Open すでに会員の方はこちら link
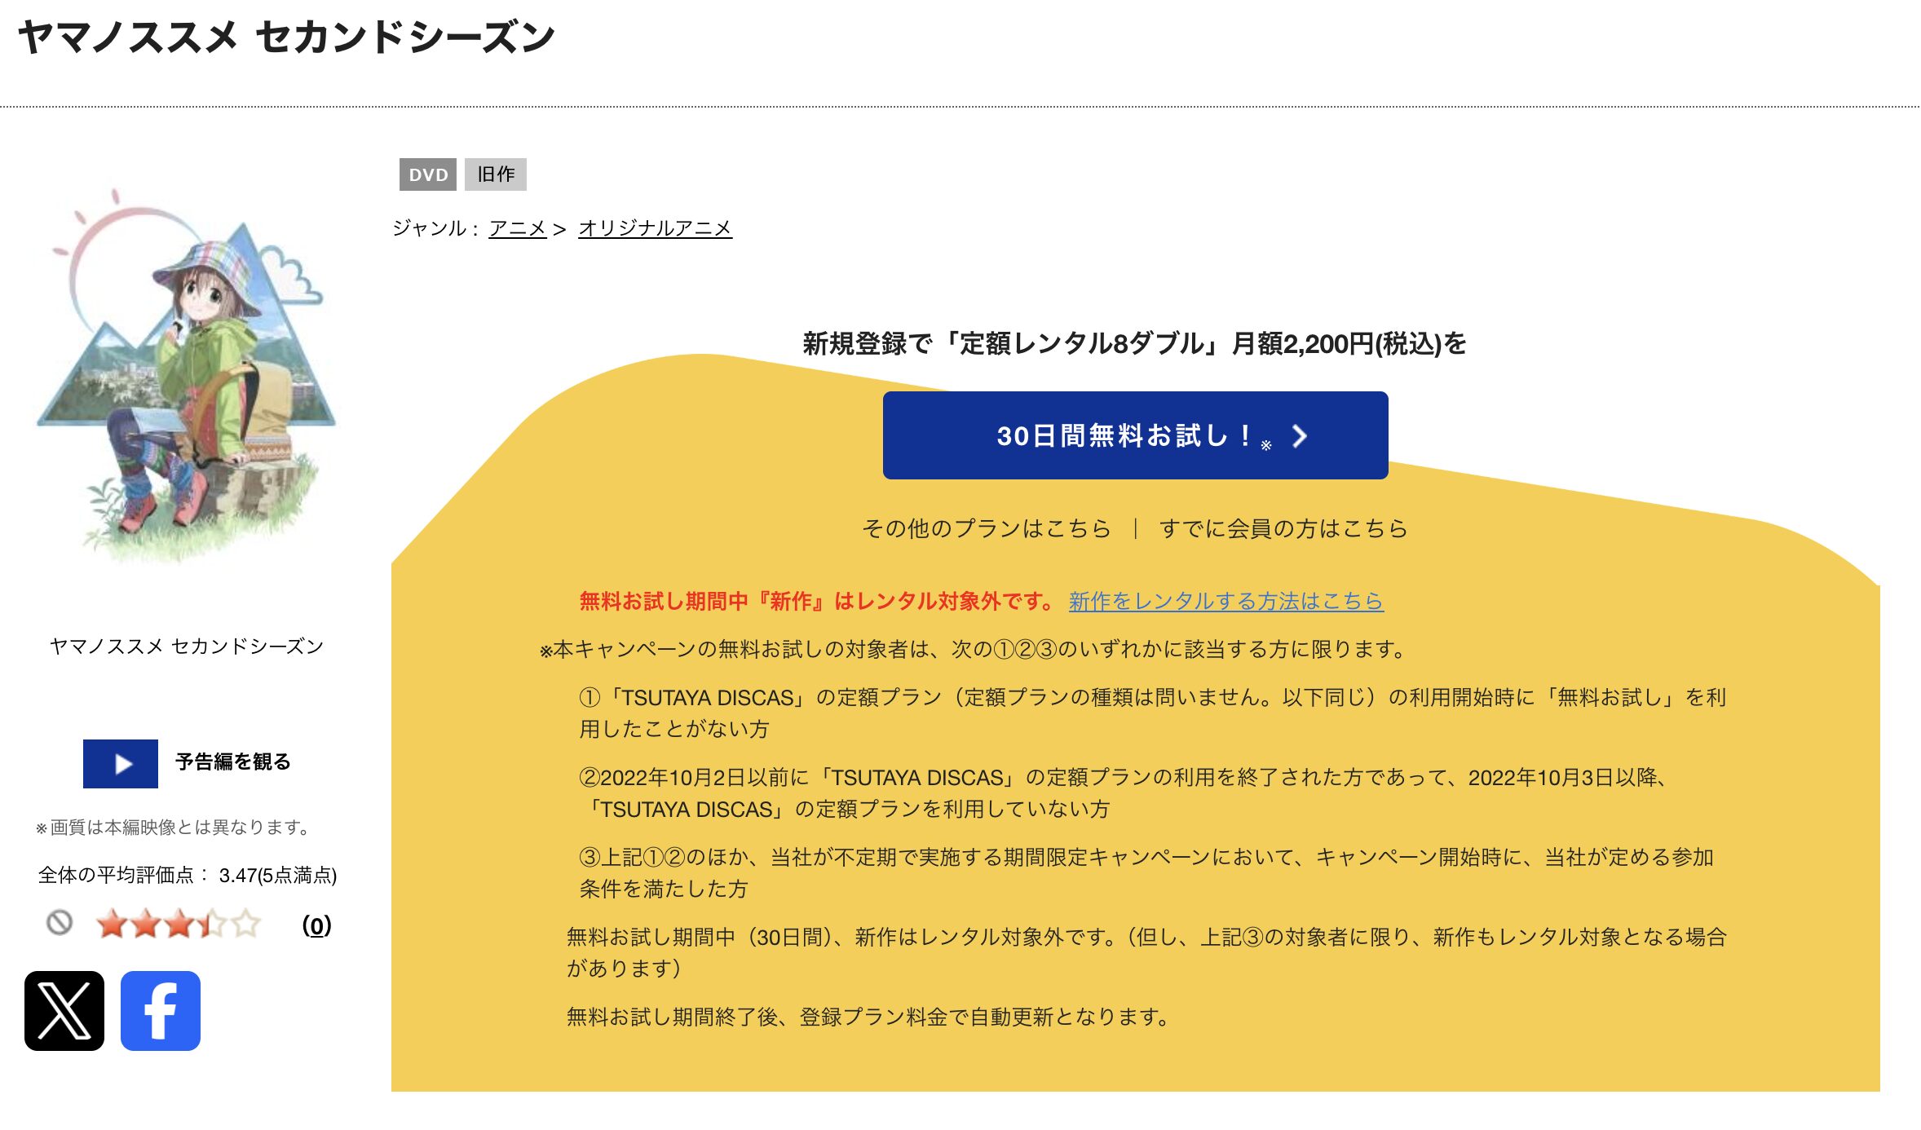 [1283, 528]
